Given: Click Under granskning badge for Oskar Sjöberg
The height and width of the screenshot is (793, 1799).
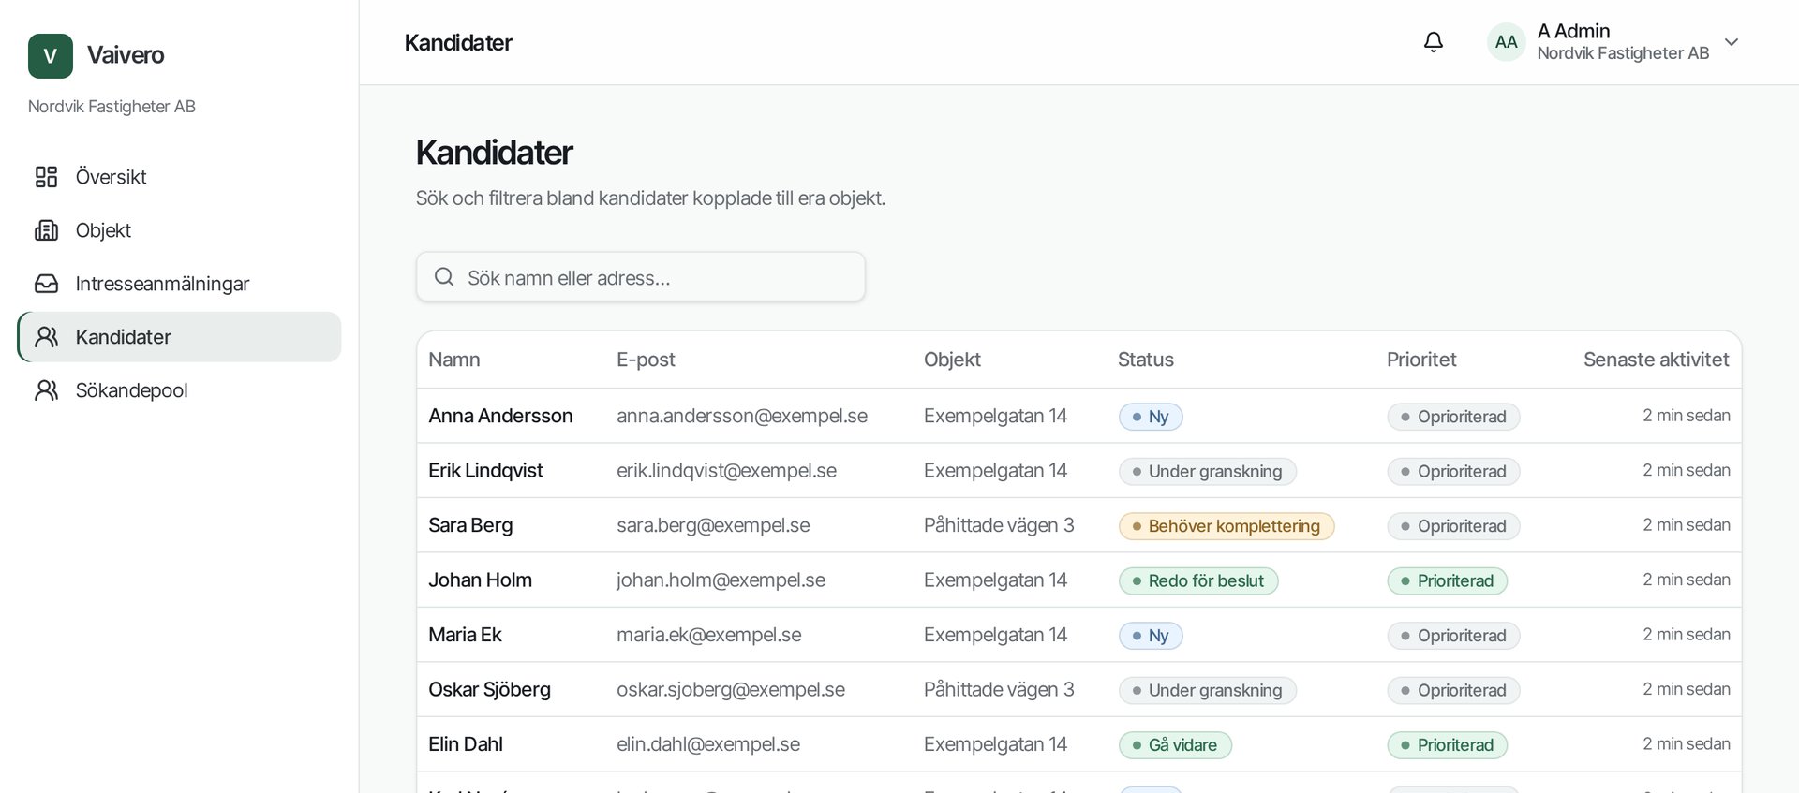Looking at the screenshot, I should [x=1208, y=691].
